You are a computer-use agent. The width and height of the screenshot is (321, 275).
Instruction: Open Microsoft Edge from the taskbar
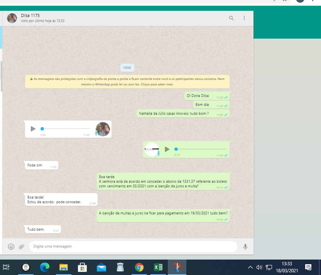coord(45,267)
